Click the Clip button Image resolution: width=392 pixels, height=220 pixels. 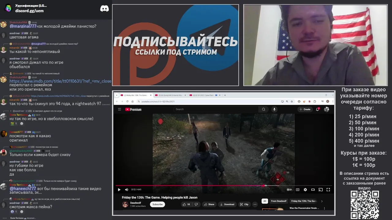(x=244, y=204)
